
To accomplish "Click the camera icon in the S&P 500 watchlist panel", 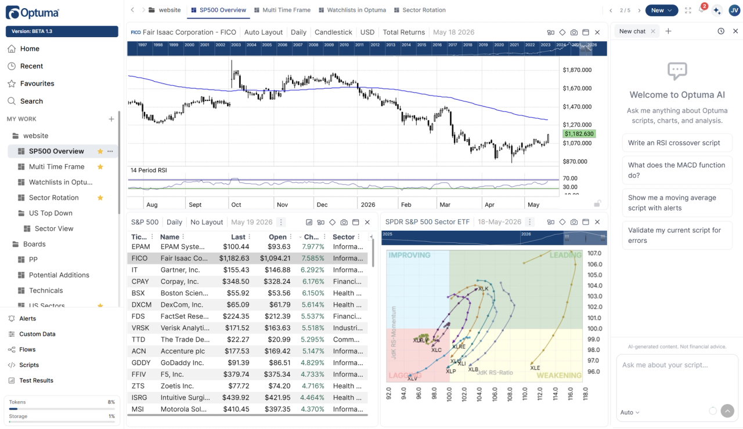I will click(x=344, y=222).
